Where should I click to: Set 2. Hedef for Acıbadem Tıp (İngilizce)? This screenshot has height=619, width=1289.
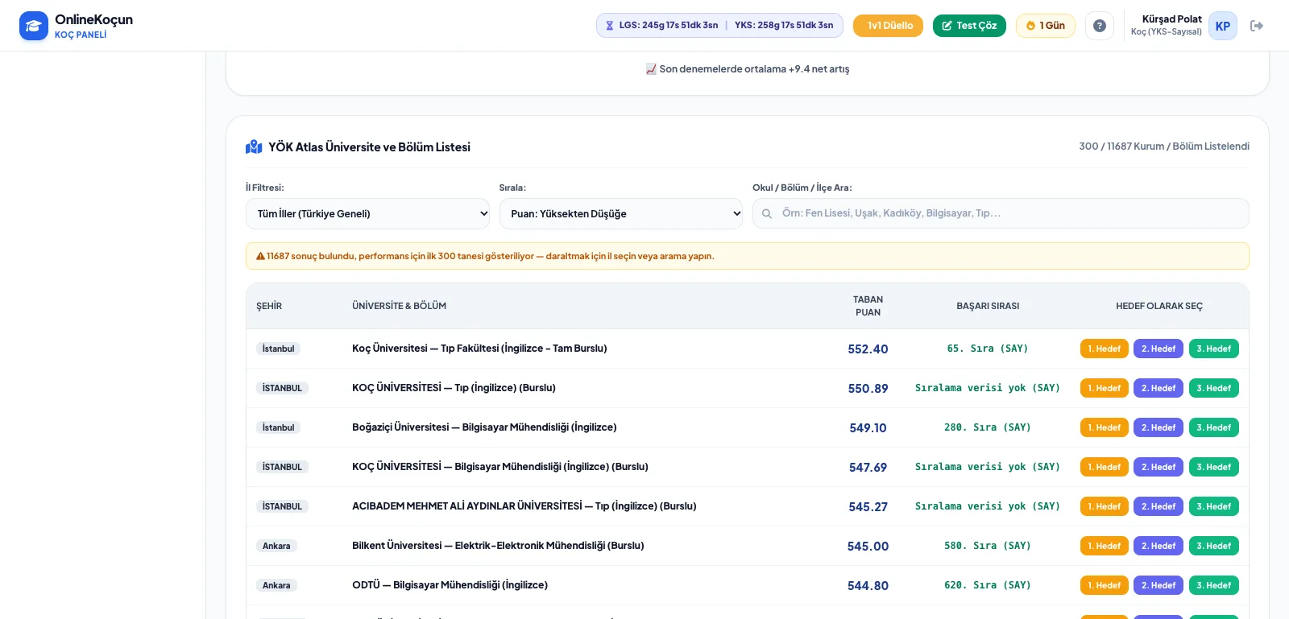coord(1158,506)
